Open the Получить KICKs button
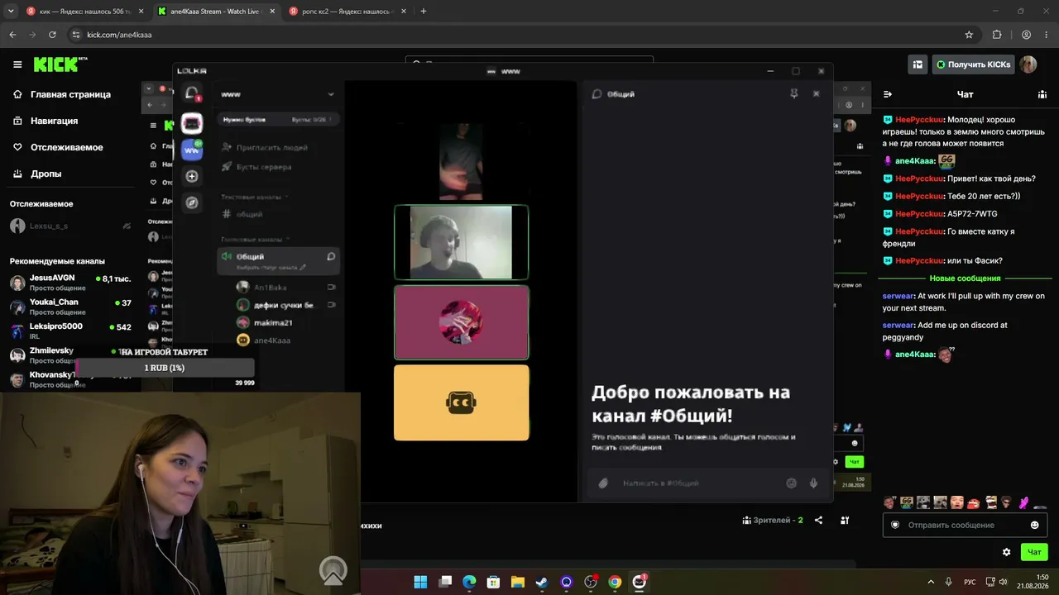The height and width of the screenshot is (595, 1059). click(x=973, y=64)
